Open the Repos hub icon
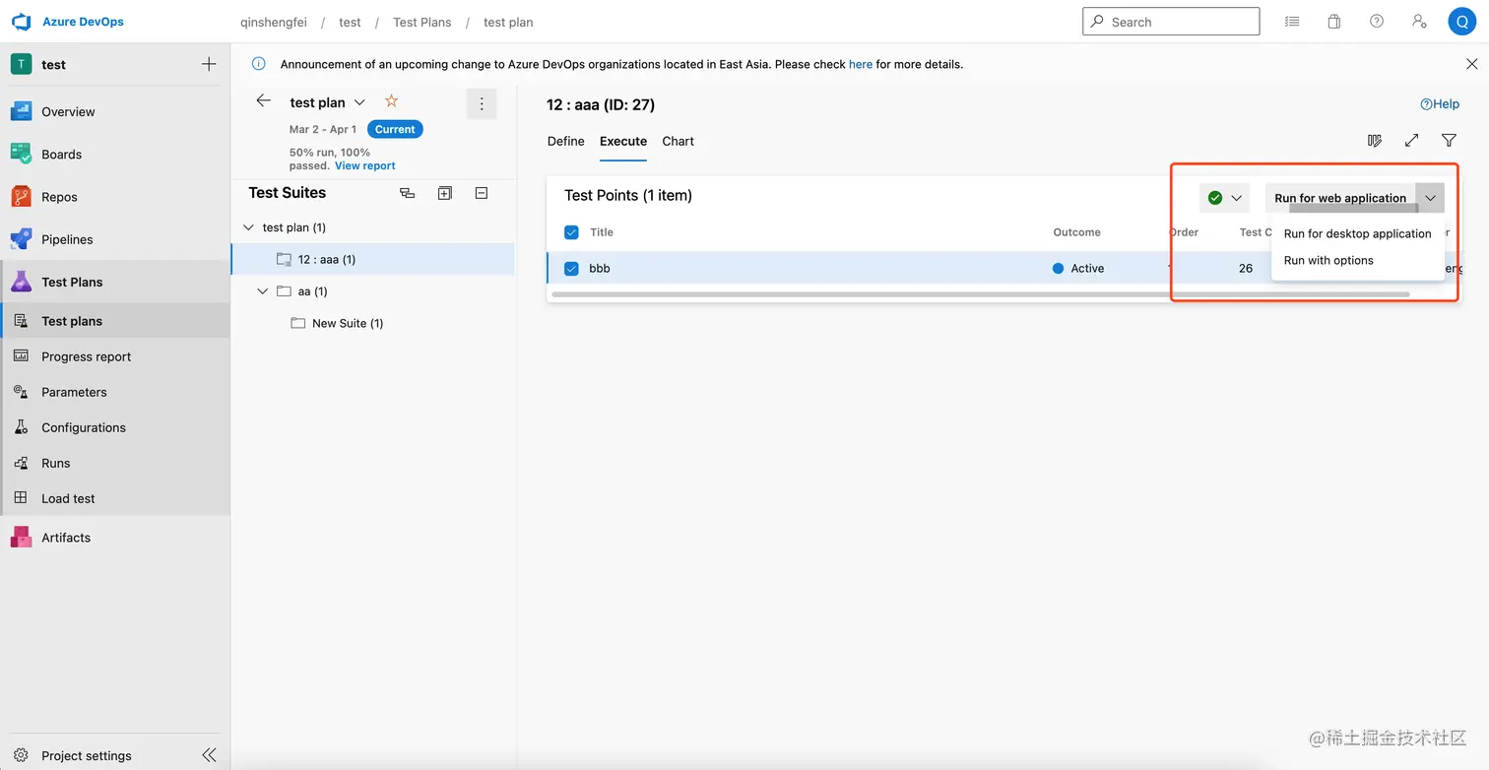 (22, 197)
